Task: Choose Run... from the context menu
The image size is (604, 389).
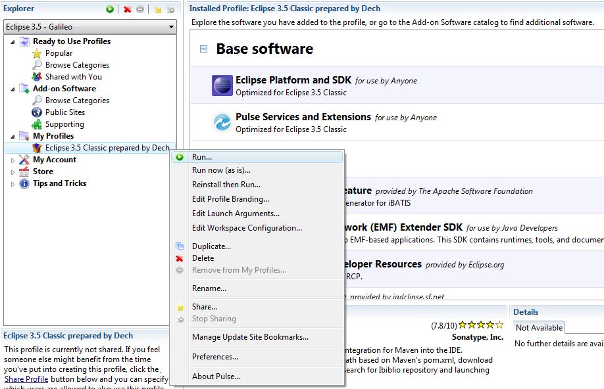Action: click(257, 157)
